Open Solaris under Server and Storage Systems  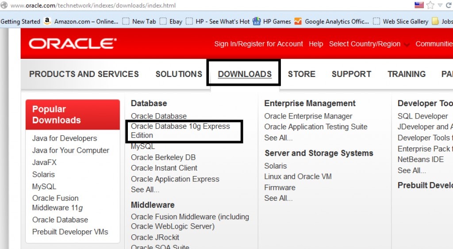275,166
